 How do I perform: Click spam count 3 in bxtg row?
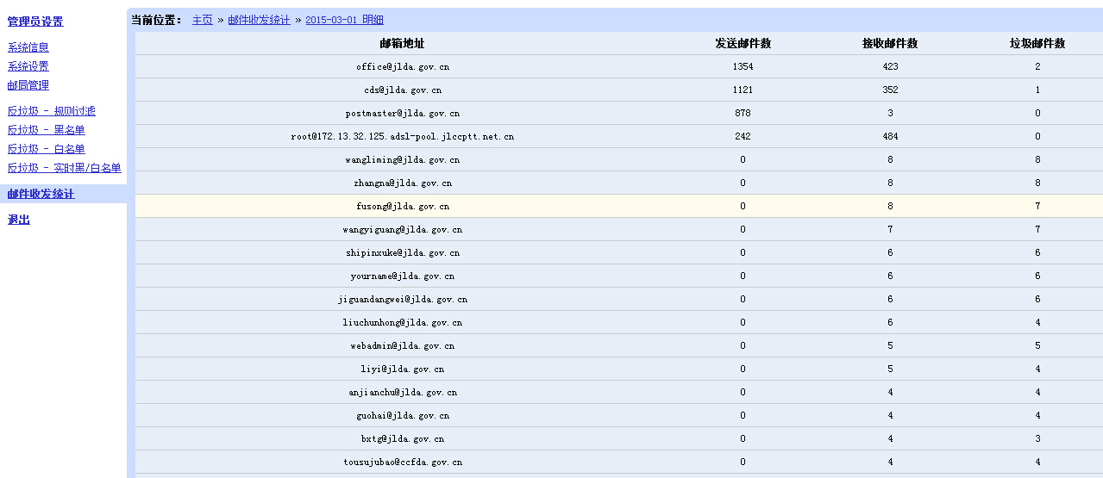(x=1037, y=439)
